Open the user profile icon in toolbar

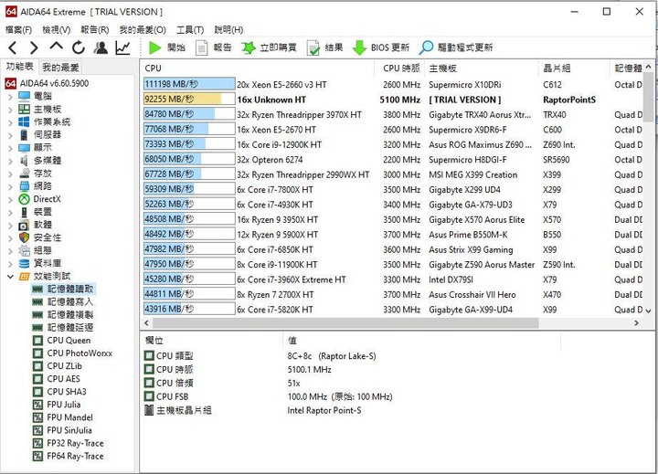tap(101, 47)
